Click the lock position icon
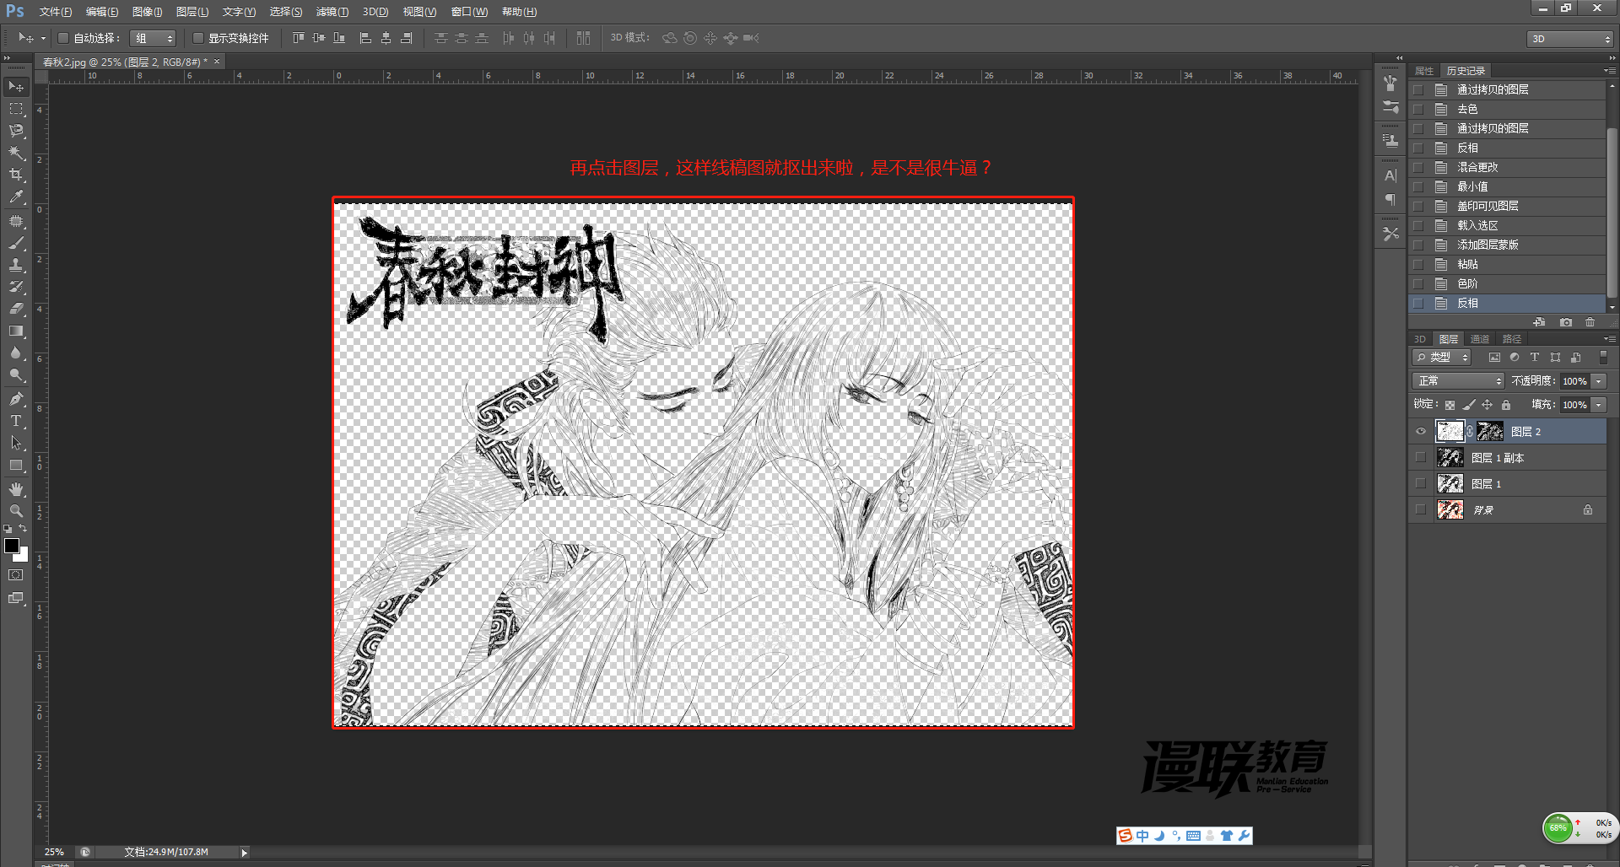Screen dimensions: 1620x867 [x=1488, y=405]
